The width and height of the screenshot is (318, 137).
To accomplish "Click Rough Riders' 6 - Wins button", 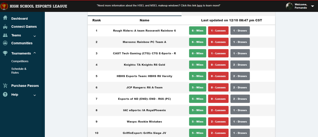I will point(197,31).
